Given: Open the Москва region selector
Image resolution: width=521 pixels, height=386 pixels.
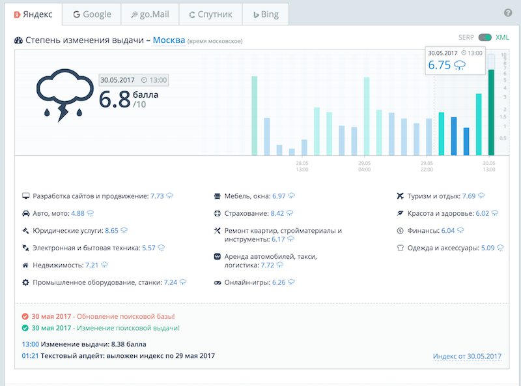Looking at the screenshot, I should click(169, 40).
